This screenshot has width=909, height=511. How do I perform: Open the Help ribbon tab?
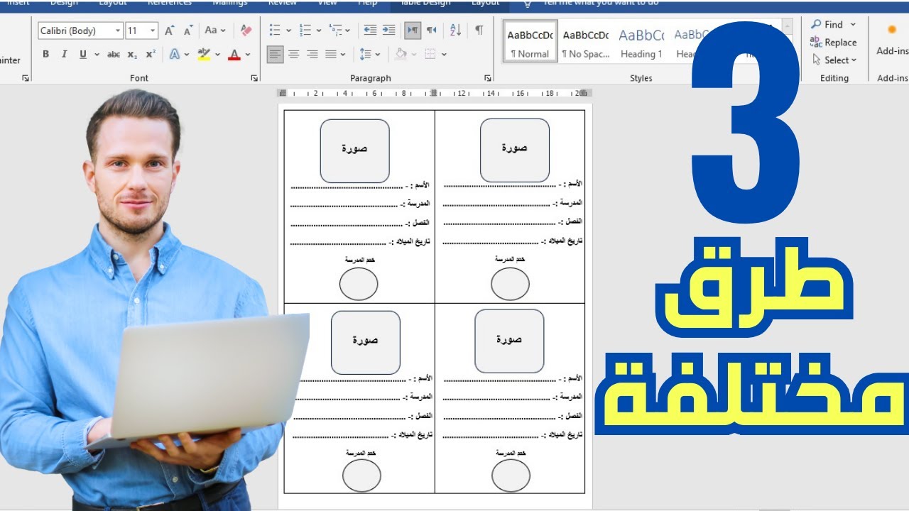click(x=367, y=3)
